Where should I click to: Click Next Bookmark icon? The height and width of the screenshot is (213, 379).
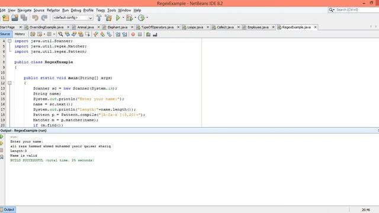click(102, 34)
